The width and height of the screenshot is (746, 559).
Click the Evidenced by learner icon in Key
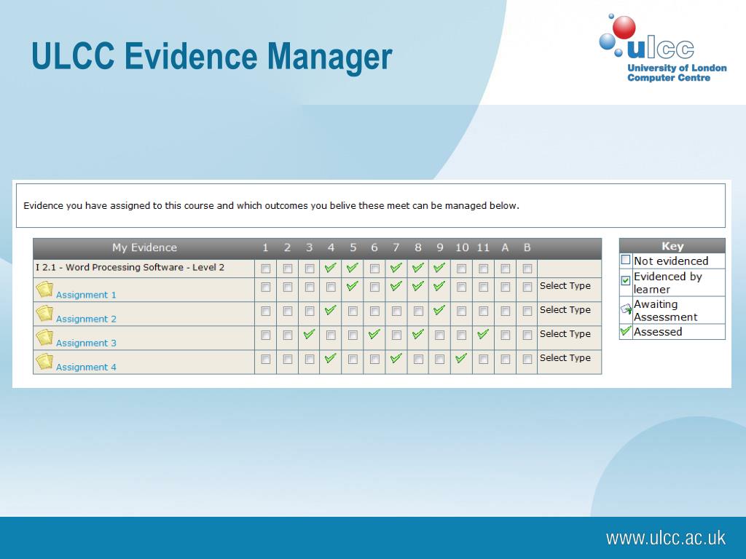pos(626,280)
